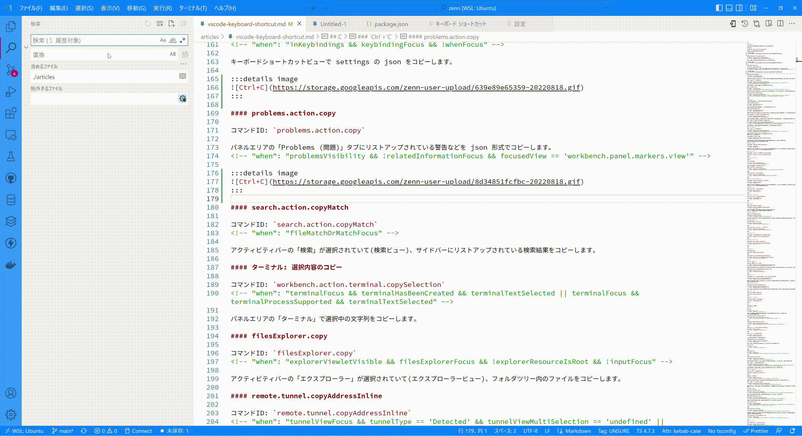Viewport: 802px width, 436px height.
Task: Toggle search only in open editors
Action: click(183, 76)
